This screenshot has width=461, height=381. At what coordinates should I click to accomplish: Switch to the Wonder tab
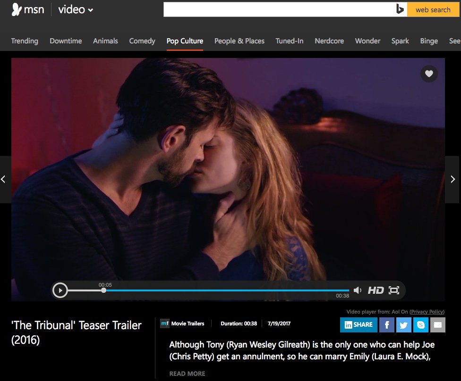367,41
